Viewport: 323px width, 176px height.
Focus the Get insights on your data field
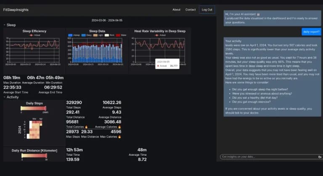click(x=269, y=157)
